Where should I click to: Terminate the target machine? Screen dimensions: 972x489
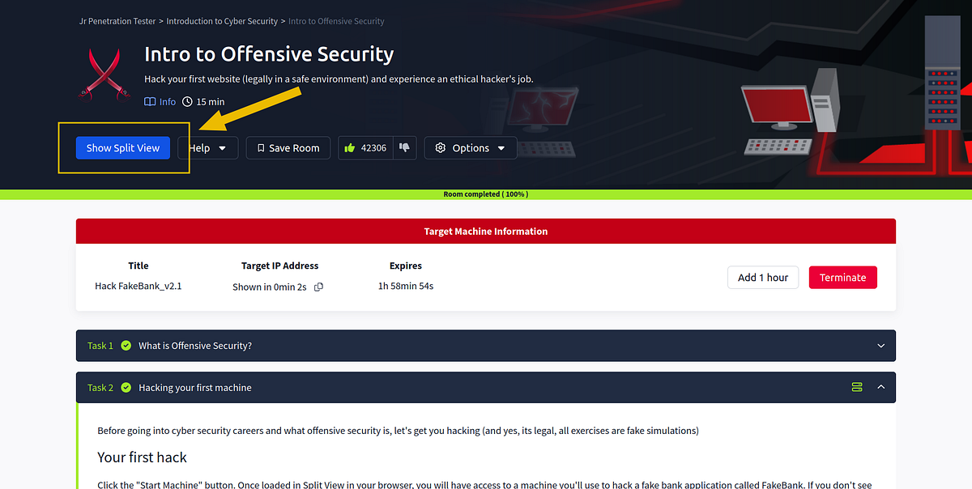(842, 277)
